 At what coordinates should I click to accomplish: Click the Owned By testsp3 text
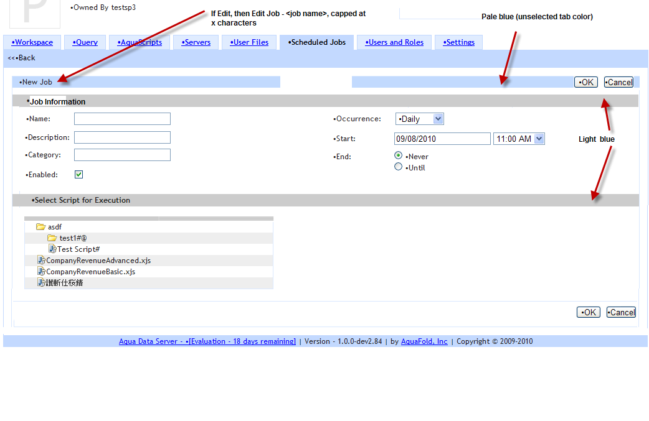pos(103,7)
